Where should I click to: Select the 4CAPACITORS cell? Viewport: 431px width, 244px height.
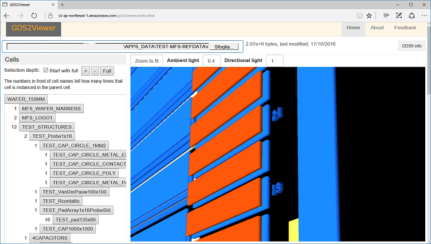[x=50, y=238]
